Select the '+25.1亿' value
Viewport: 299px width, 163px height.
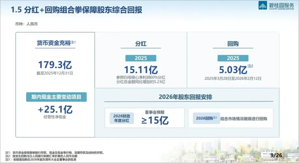click(55, 110)
